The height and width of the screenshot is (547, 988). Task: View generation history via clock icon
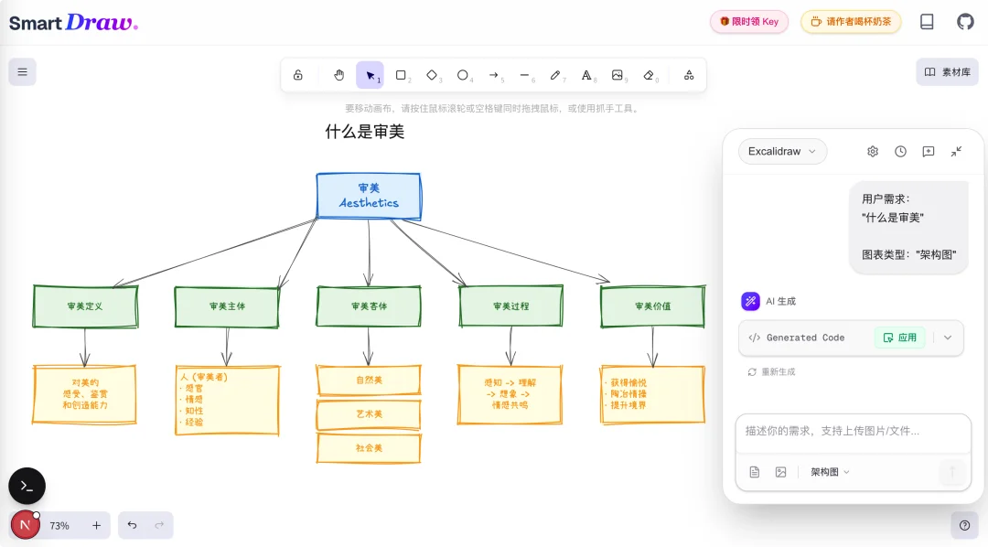[x=900, y=151]
